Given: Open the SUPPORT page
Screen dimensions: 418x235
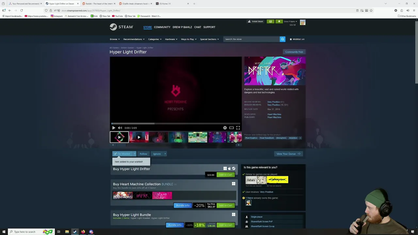Looking at the screenshot, I should [209, 27].
